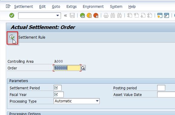175x115 pixels.
Task: Click the Order number input field
Action: [x=67, y=68]
